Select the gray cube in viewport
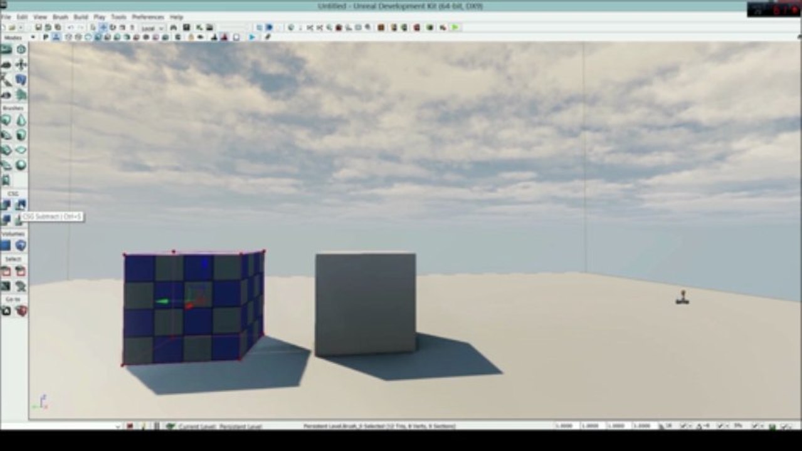The height and width of the screenshot is (451, 802). [366, 304]
